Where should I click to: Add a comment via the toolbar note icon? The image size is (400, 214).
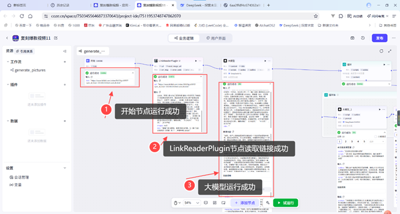pyautogui.click(x=206, y=203)
